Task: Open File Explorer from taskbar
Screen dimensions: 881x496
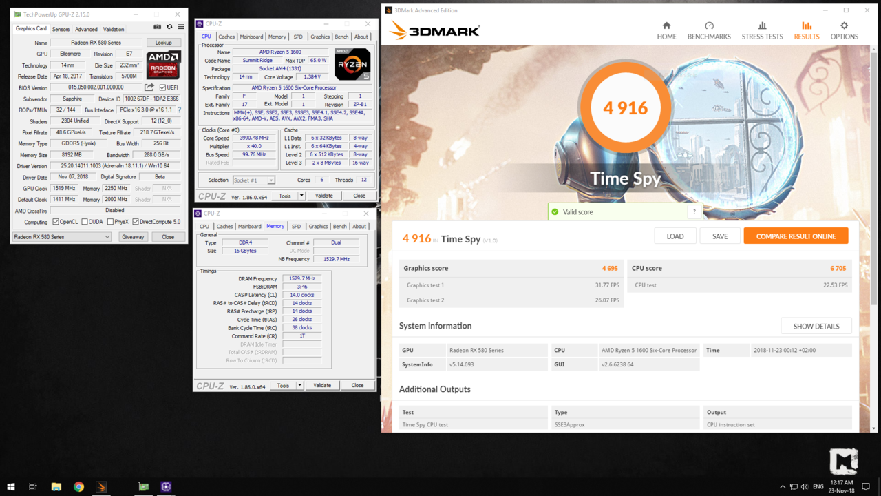Action: (x=56, y=486)
